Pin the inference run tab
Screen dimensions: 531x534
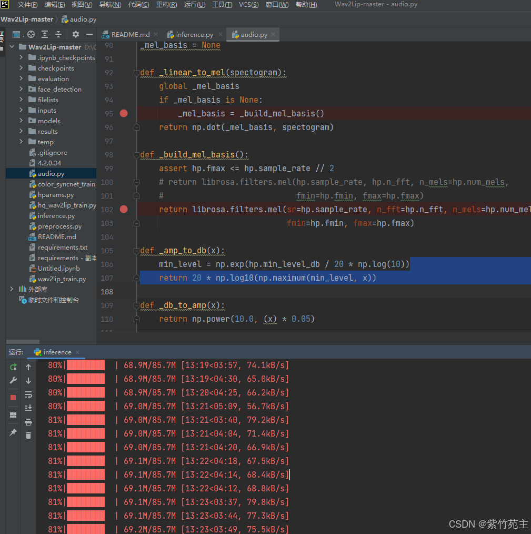13,432
